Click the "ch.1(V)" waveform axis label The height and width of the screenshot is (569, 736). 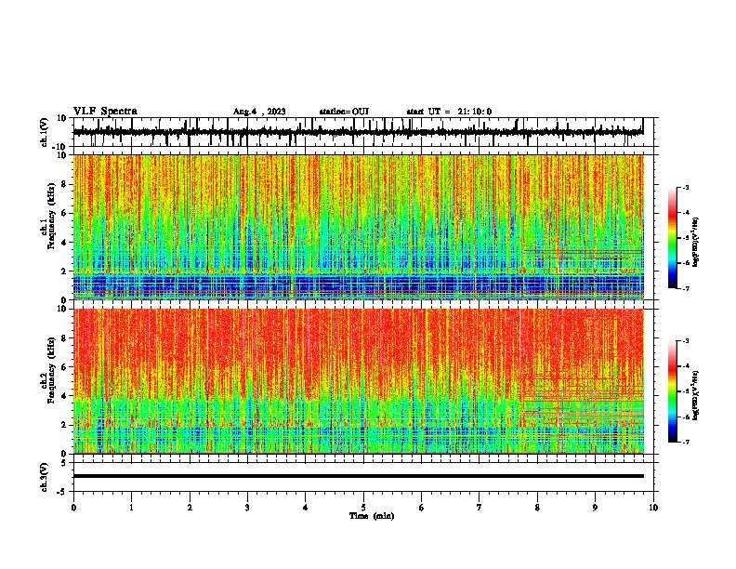pos(45,132)
